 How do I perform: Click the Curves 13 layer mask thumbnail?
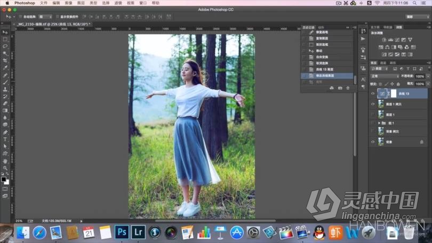point(394,93)
